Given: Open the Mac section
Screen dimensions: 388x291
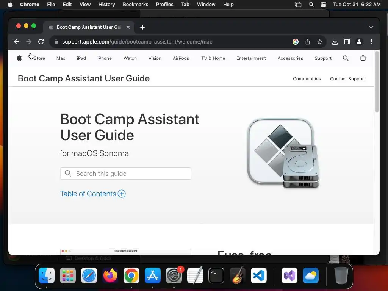Looking at the screenshot, I should (61, 58).
